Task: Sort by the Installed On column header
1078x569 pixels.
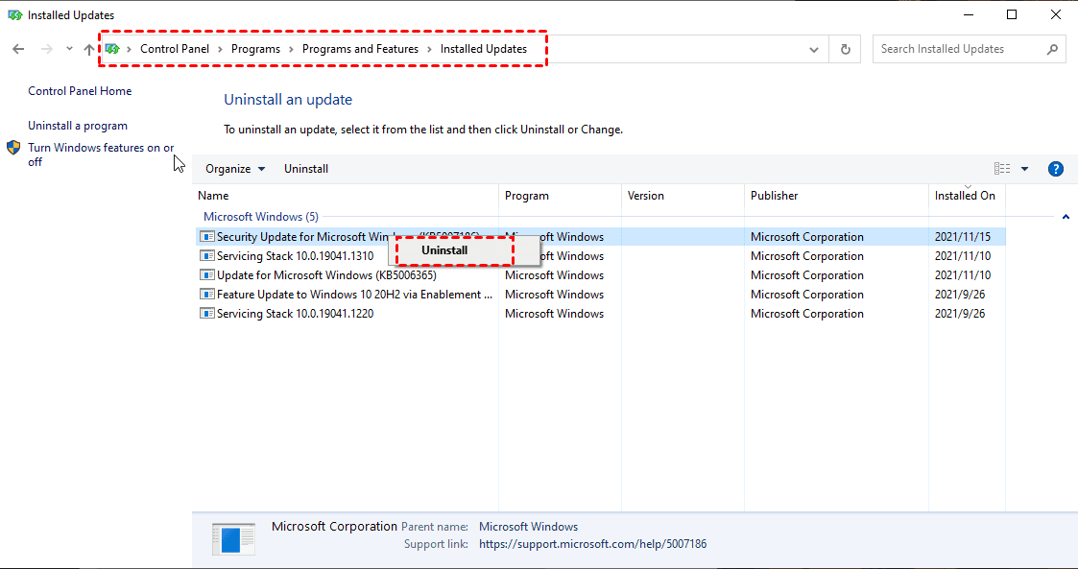Action: [x=967, y=196]
